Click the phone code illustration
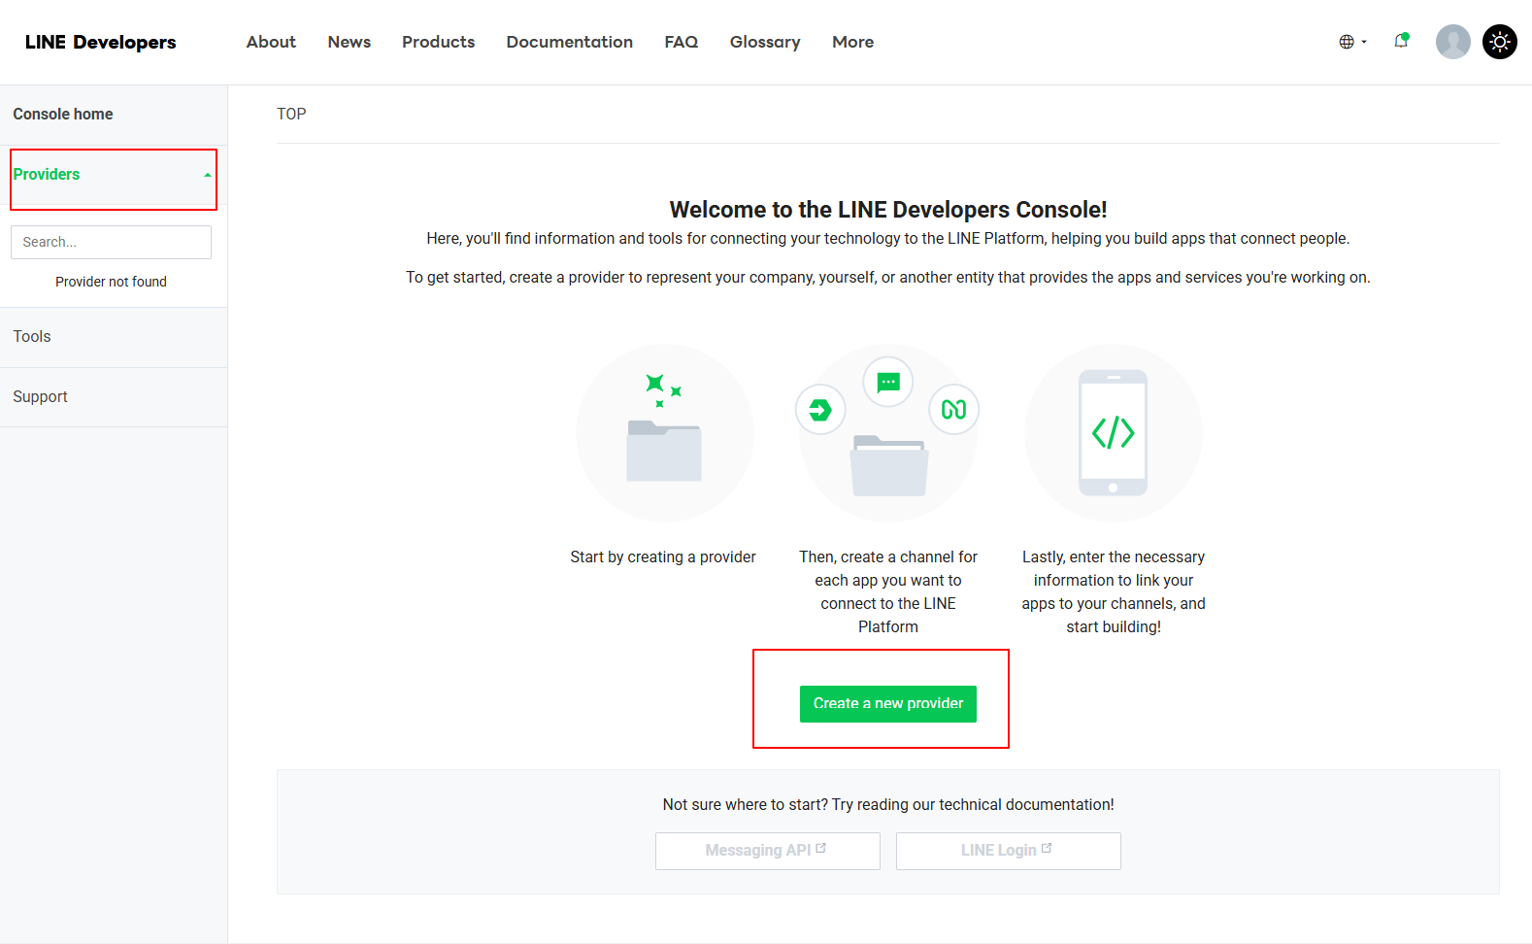 point(1113,433)
